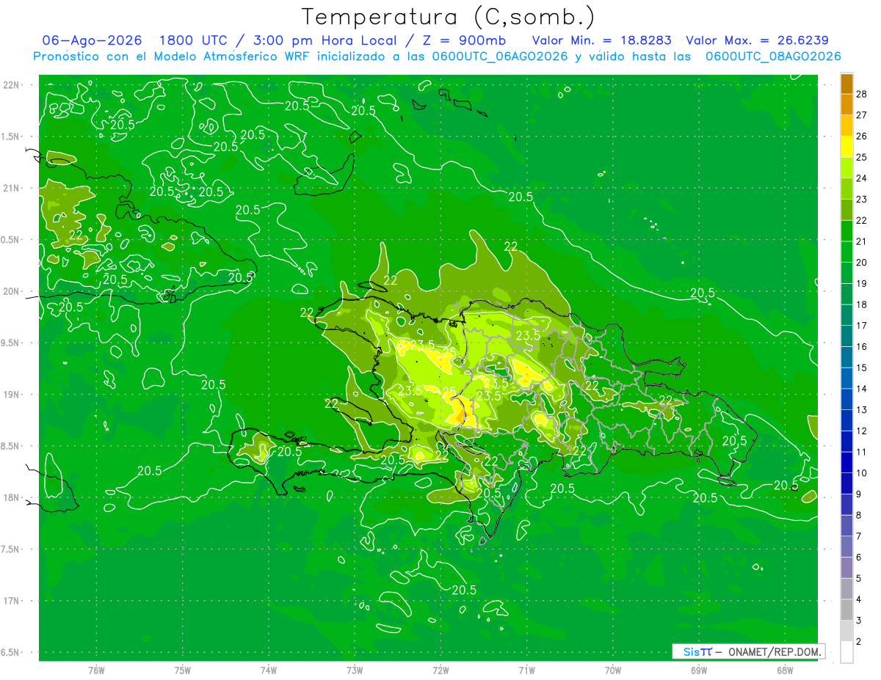Image resolution: width=881 pixels, height=680 pixels.
Task: Click the '17N' latitude axis label
Action: (x=12, y=601)
